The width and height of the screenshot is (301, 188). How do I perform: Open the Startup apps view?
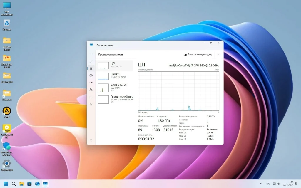click(91, 82)
